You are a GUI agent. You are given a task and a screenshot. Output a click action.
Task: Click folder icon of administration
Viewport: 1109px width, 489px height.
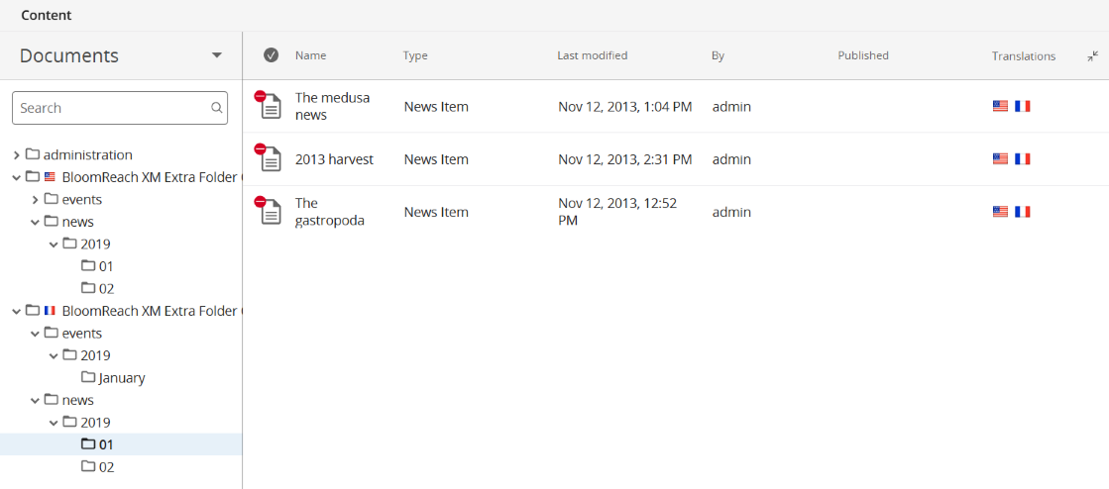click(33, 154)
